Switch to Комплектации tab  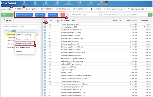(x=63, y=9)
